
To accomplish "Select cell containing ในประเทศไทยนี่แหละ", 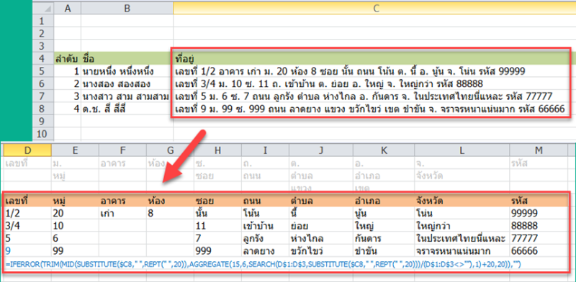I will coord(462,238).
